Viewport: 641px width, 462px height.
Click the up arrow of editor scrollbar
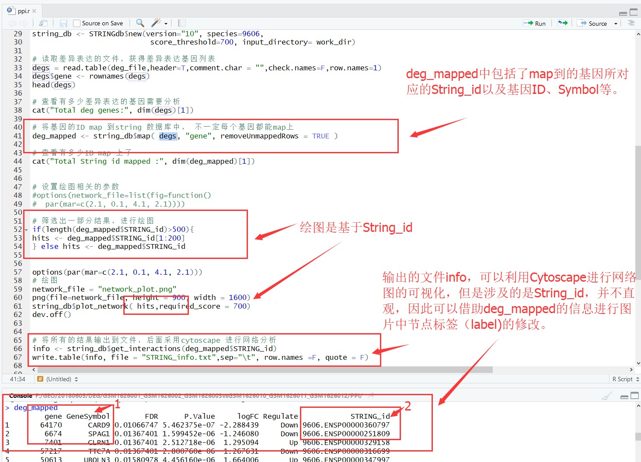click(x=638, y=34)
